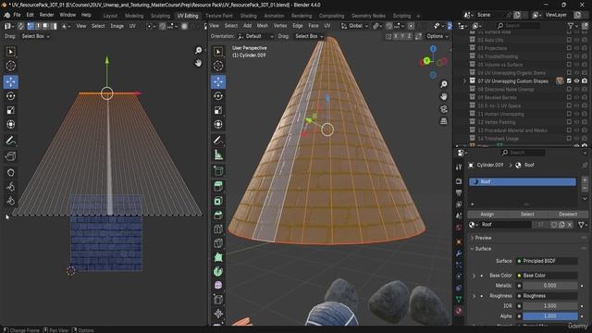This screenshot has width=592, height=333.
Task: Select the Grab sculpt tool in UV editor
Action: pos(10,172)
